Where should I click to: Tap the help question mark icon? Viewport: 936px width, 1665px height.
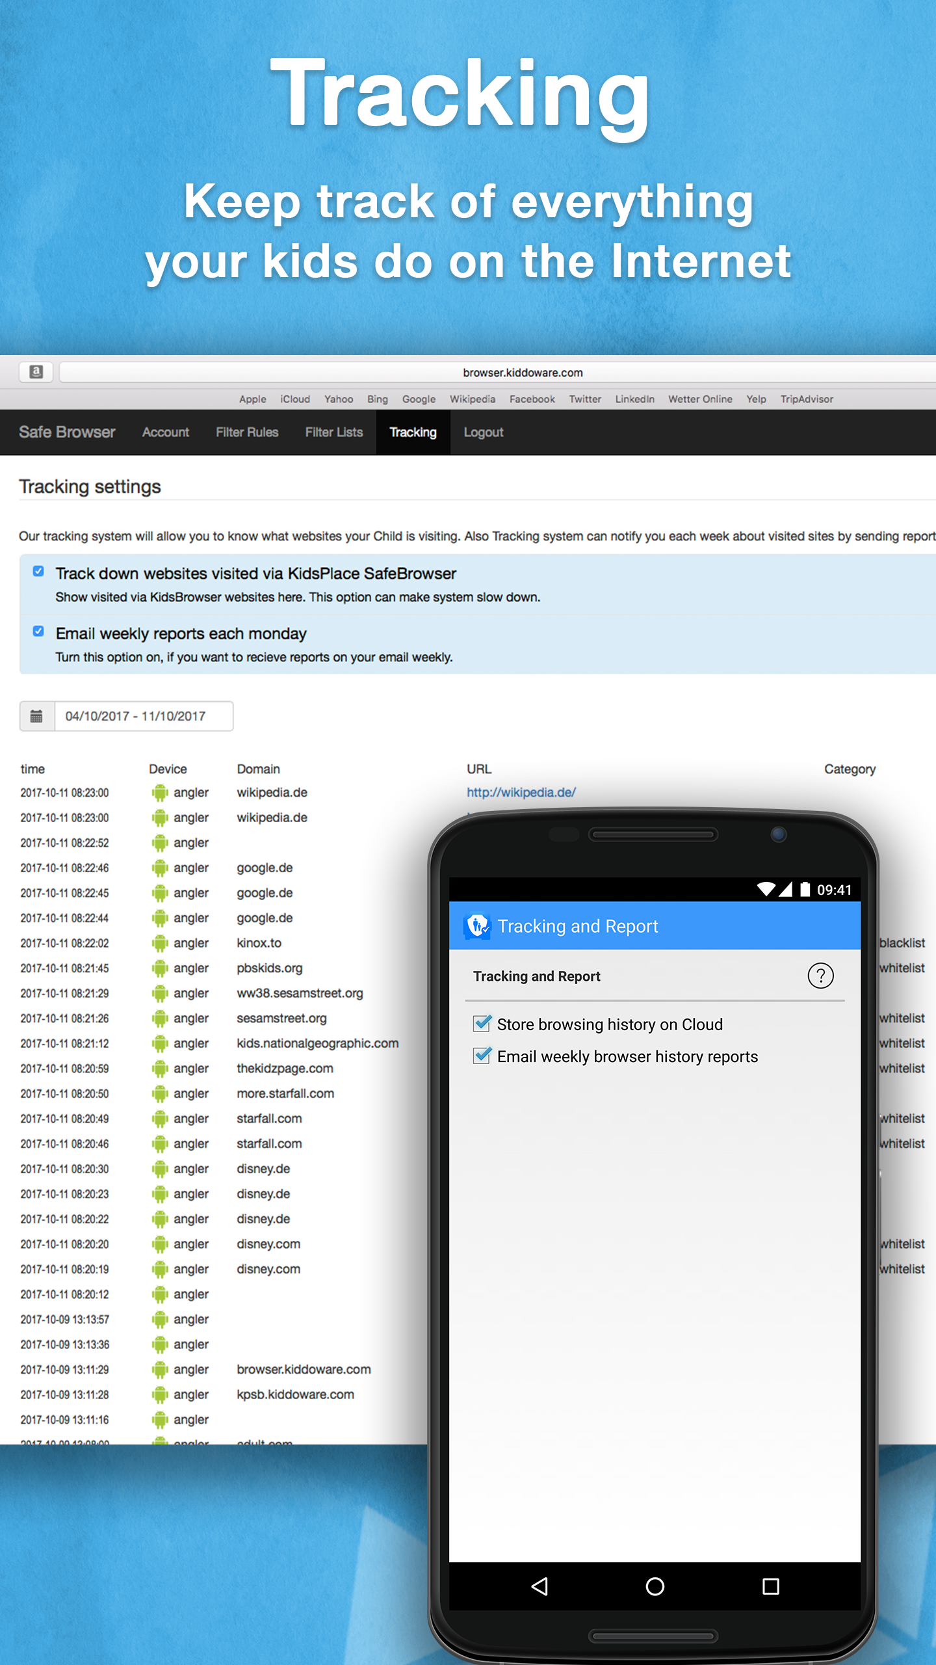pyautogui.click(x=820, y=976)
